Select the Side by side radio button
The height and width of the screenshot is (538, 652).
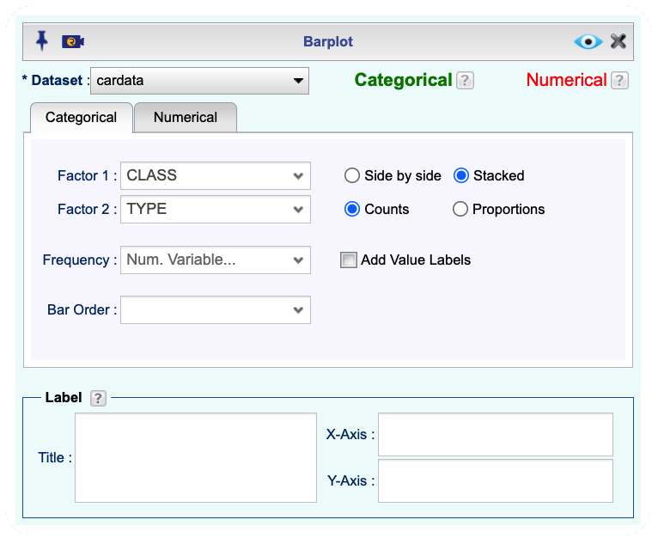tap(352, 175)
